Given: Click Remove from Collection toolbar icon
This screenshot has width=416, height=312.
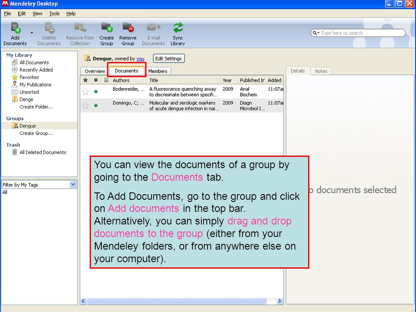Looking at the screenshot, I should pyautogui.click(x=80, y=27).
